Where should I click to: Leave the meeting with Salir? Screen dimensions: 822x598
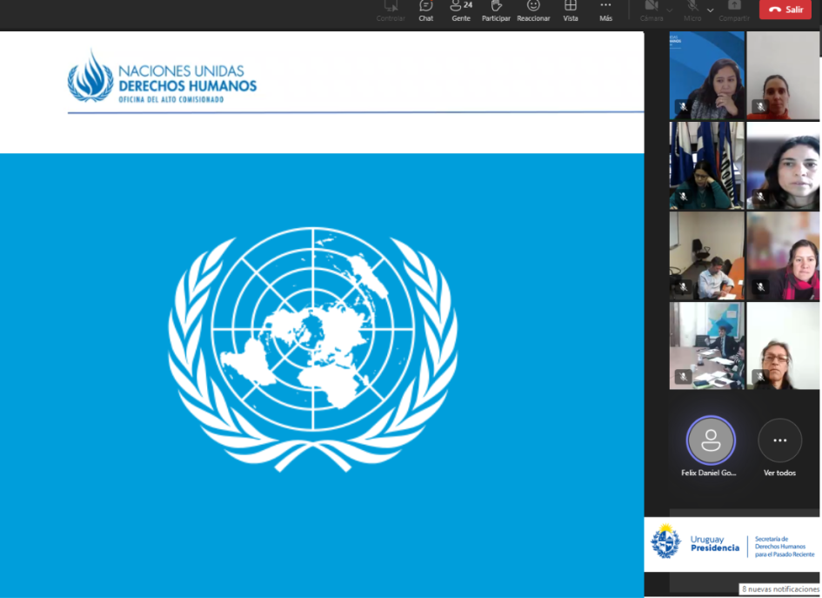(x=785, y=10)
